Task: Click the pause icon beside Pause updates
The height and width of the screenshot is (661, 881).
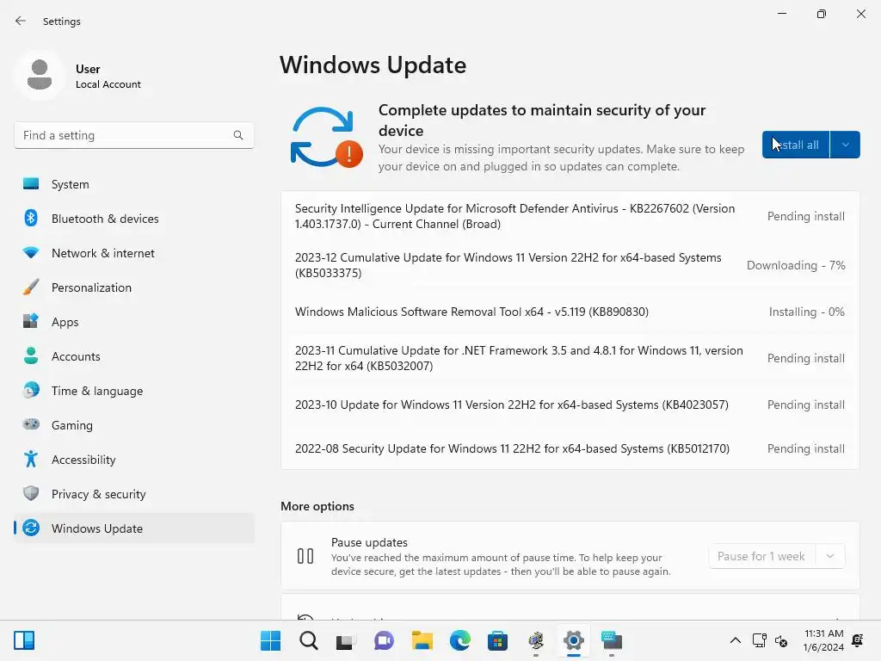Action: pyautogui.click(x=305, y=556)
